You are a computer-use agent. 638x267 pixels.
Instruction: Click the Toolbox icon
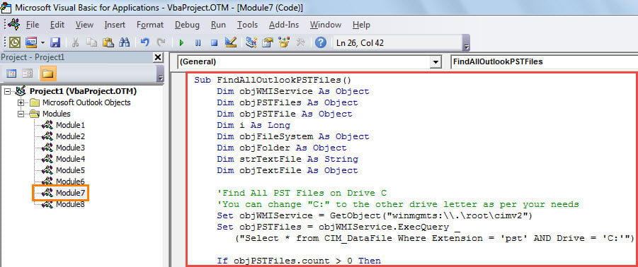pos(300,42)
